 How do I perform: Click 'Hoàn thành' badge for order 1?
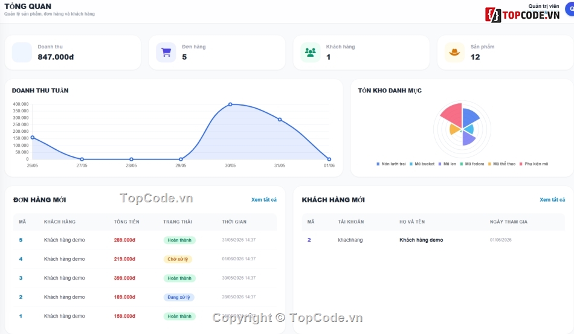(179, 316)
